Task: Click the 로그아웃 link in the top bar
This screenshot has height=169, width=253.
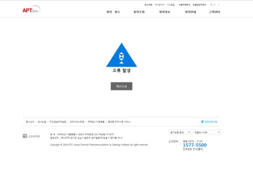Action: point(148,5)
